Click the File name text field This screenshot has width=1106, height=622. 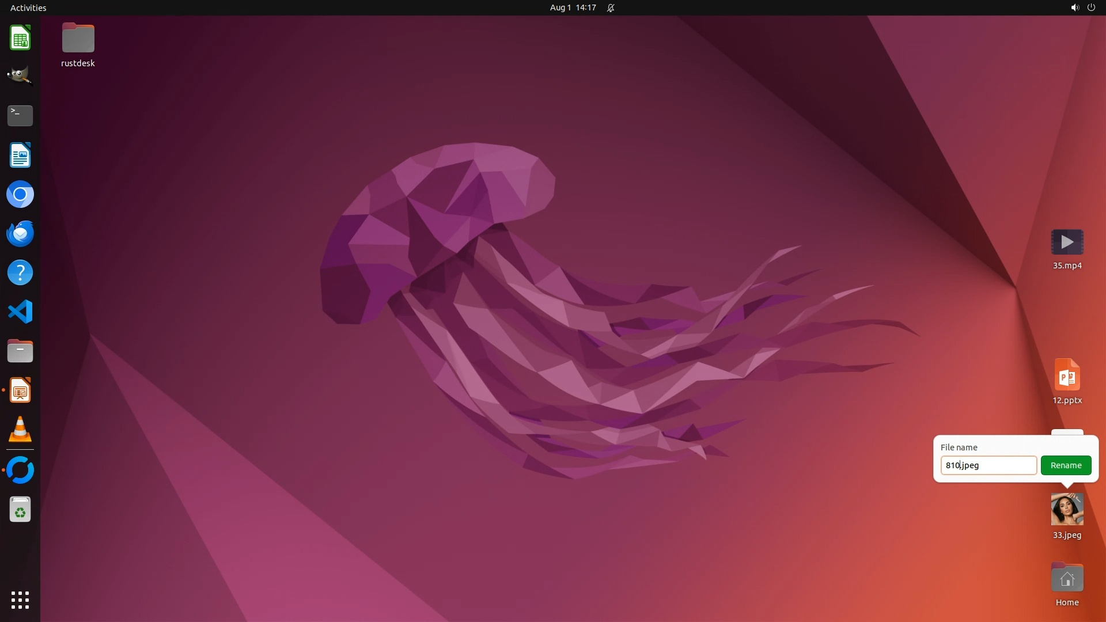[988, 465]
